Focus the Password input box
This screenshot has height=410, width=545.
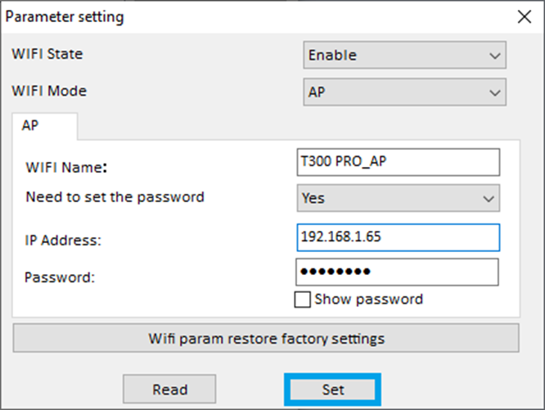(398, 273)
